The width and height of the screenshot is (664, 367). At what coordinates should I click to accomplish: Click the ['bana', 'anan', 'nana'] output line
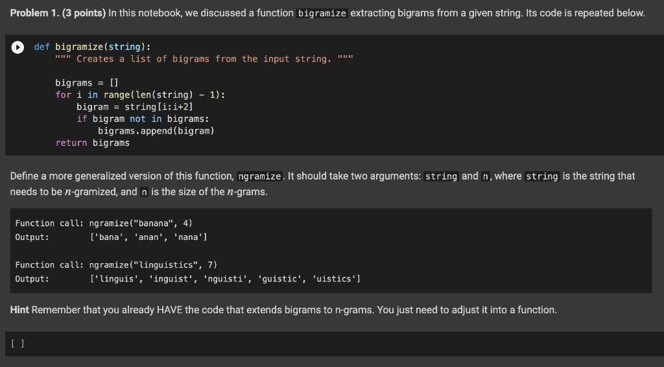tap(148, 237)
